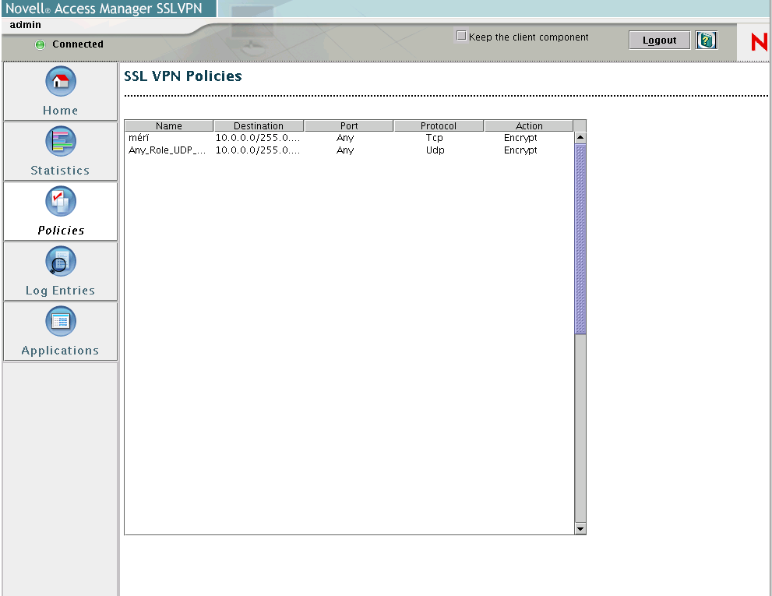772x596 pixels.
Task: Click the Encrypt action for the Tcp policy
Action: [520, 138]
